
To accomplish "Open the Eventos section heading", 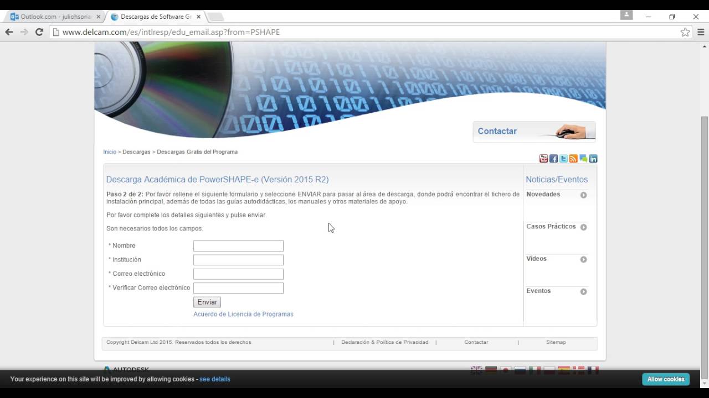I will coord(538,291).
